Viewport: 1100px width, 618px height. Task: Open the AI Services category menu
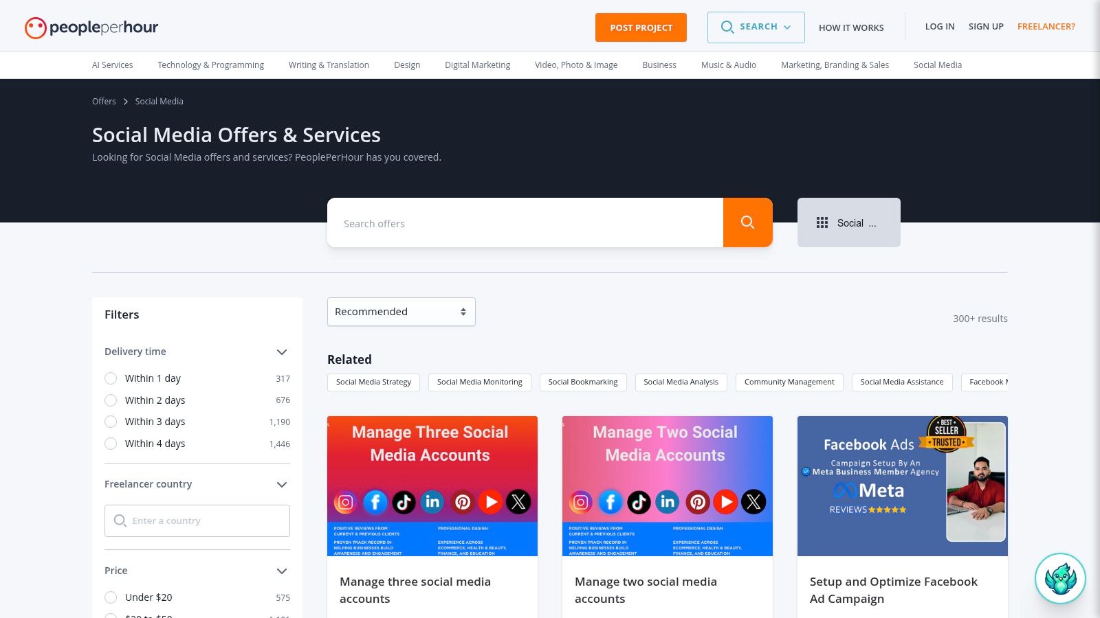click(113, 65)
